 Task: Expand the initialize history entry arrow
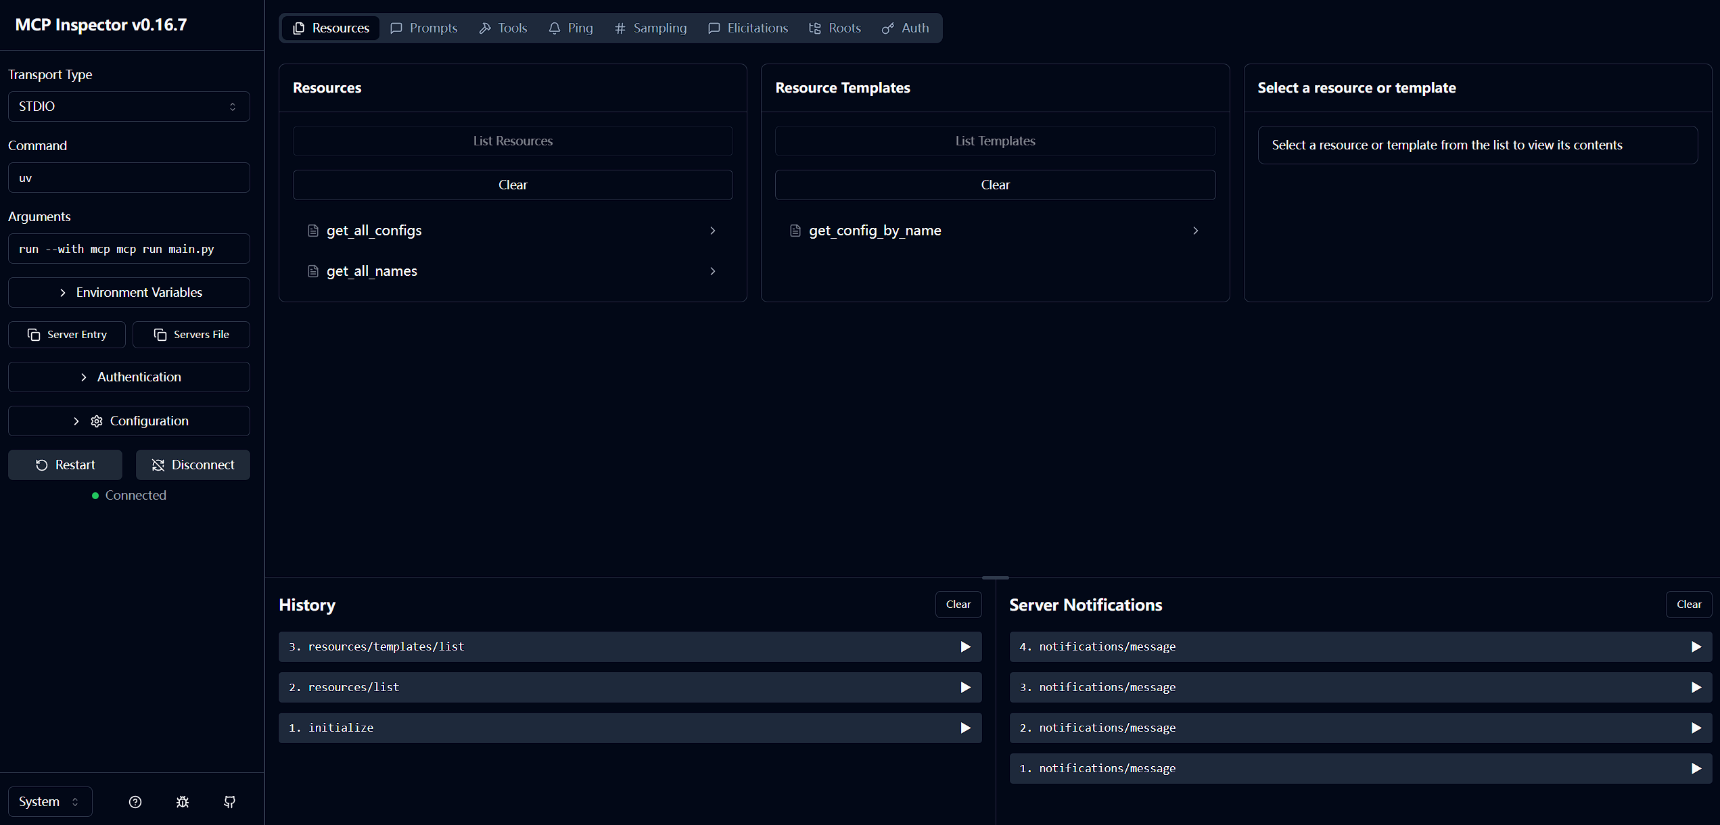click(x=965, y=728)
